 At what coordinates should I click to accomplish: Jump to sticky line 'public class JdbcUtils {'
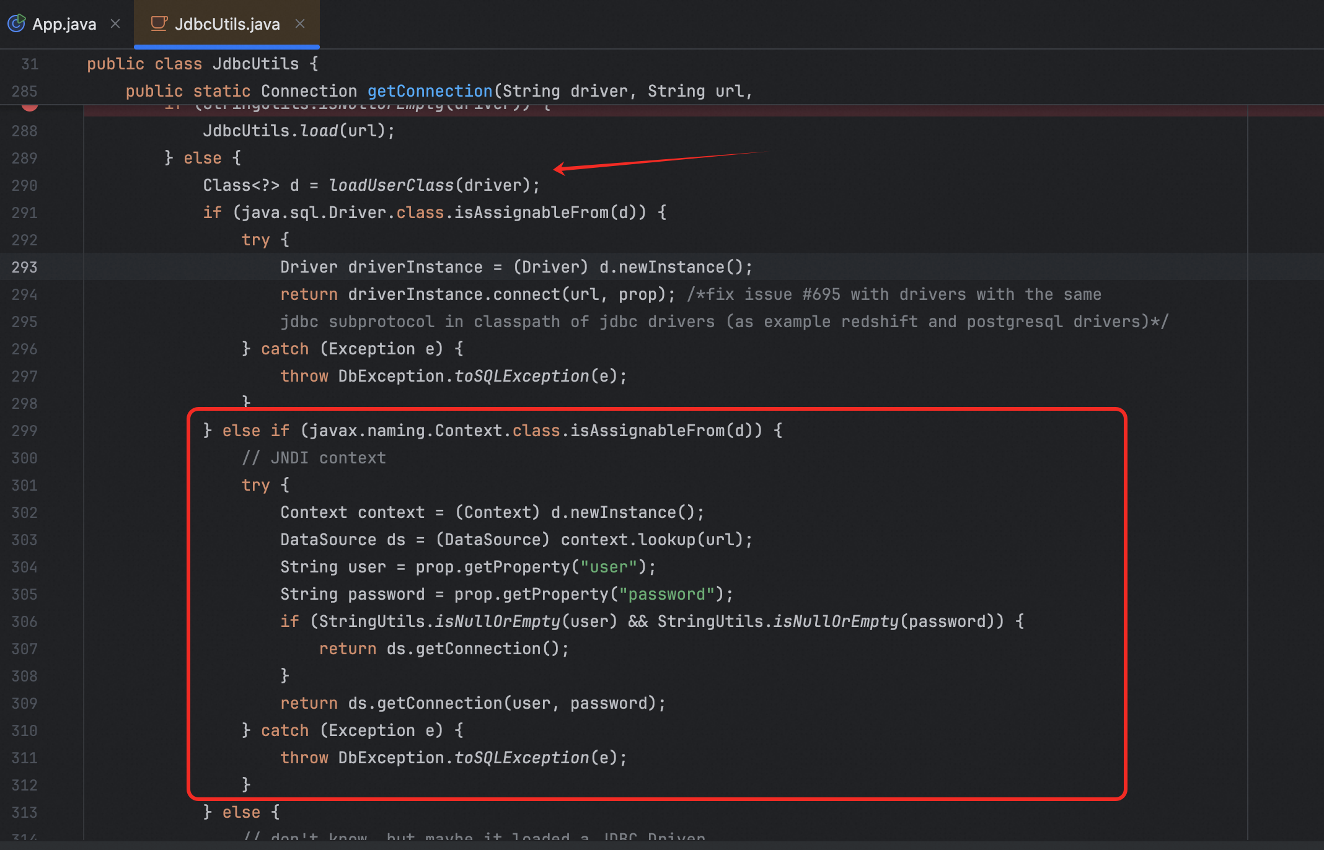pyautogui.click(x=203, y=64)
